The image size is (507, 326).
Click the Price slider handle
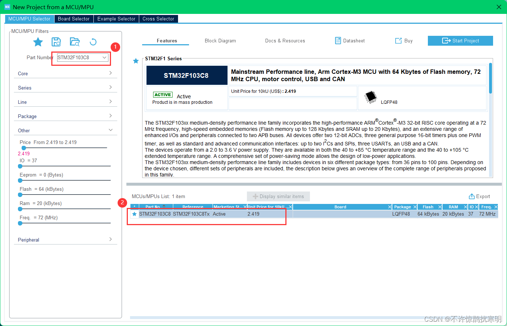pyautogui.click(x=24, y=148)
